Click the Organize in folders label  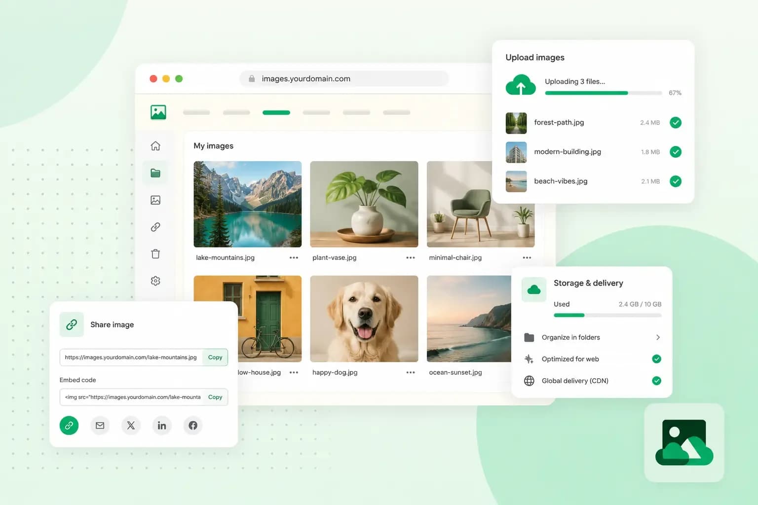[x=571, y=337]
